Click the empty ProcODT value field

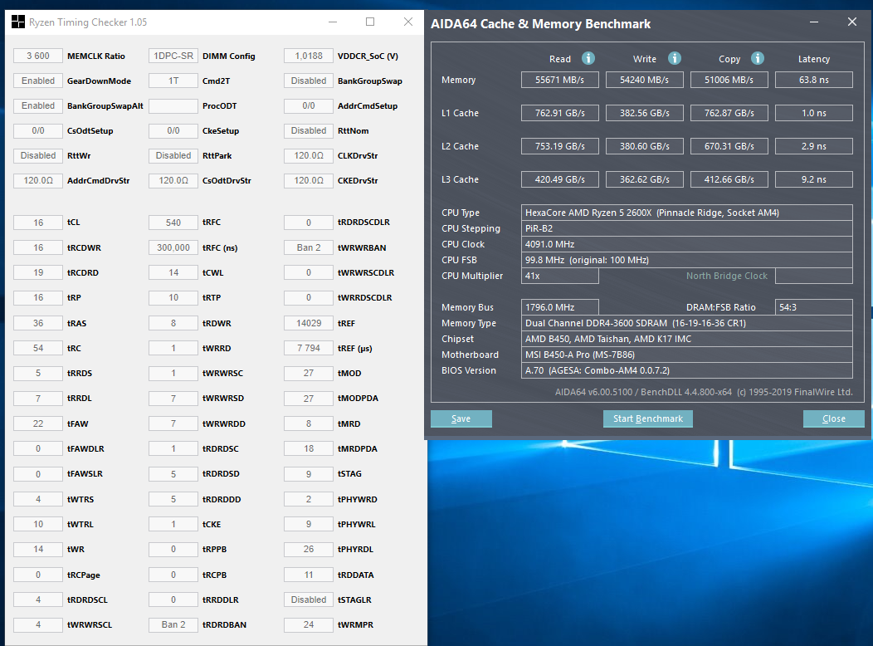coord(173,105)
